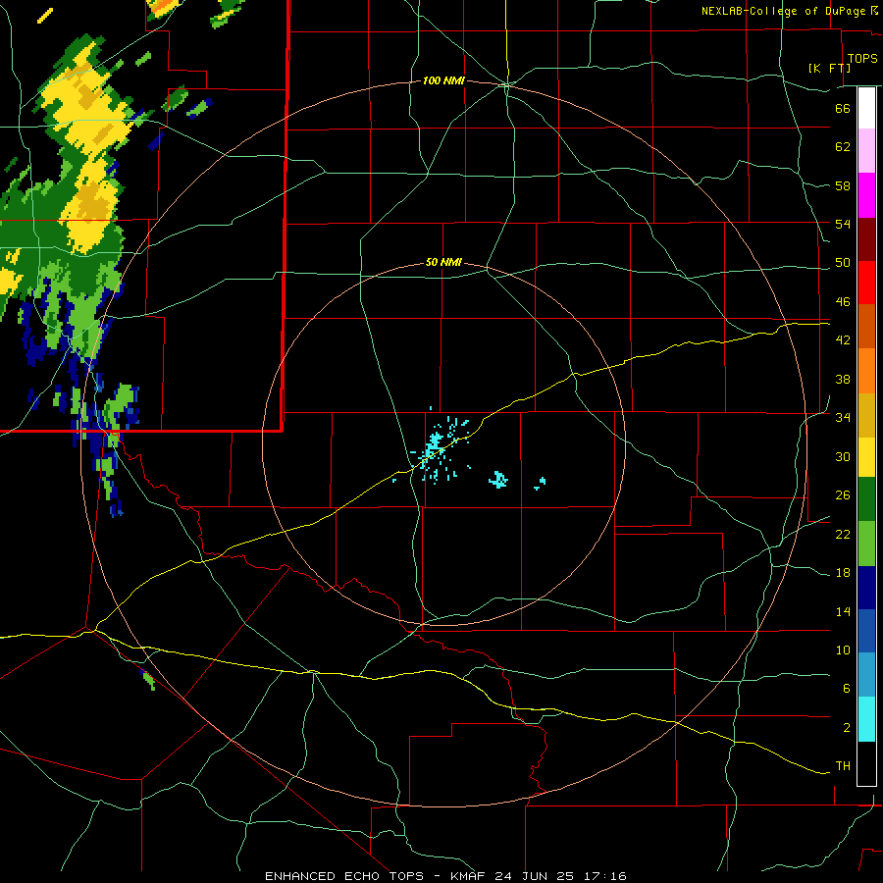Pick the bright red swatch in the legend
The image size is (883, 883).
coord(866,283)
